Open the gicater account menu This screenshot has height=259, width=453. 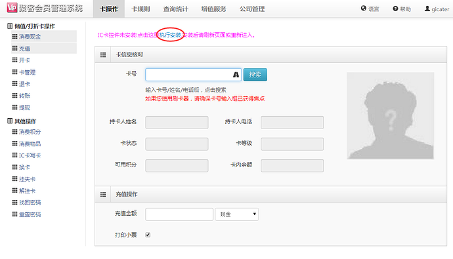click(437, 9)
